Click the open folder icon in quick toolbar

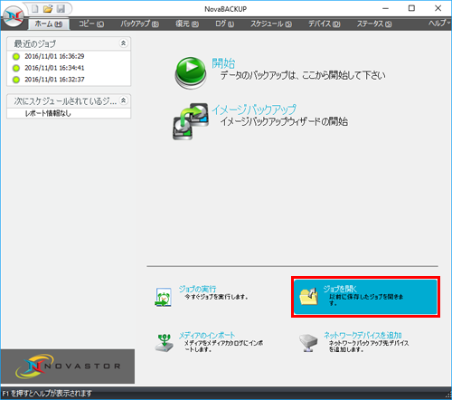tap(48, 9)
